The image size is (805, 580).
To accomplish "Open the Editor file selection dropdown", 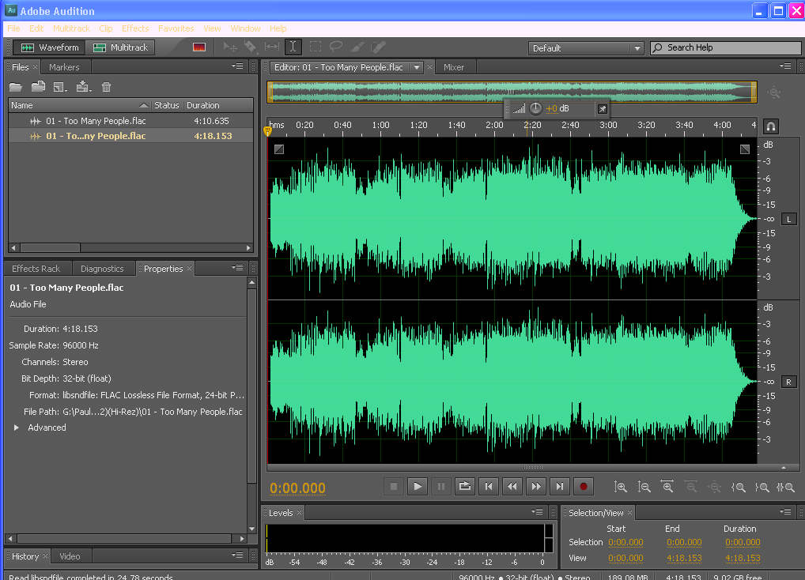I will point(417,67).
